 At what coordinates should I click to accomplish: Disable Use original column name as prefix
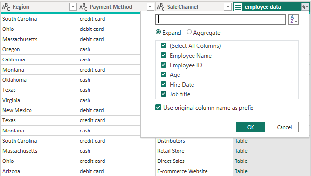(158, 108)
